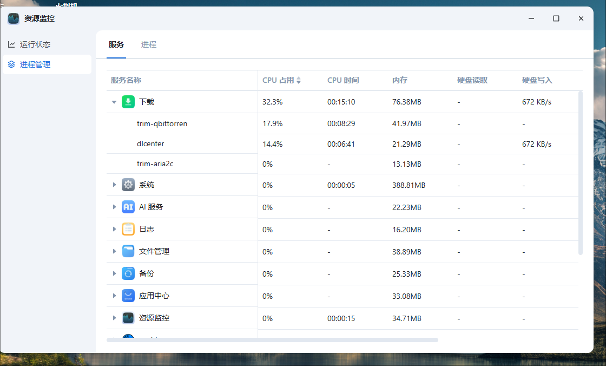Viewport: 606px width, 366px height.
Task: Click the green 下载 service icon
Action: tap(128, 102)
